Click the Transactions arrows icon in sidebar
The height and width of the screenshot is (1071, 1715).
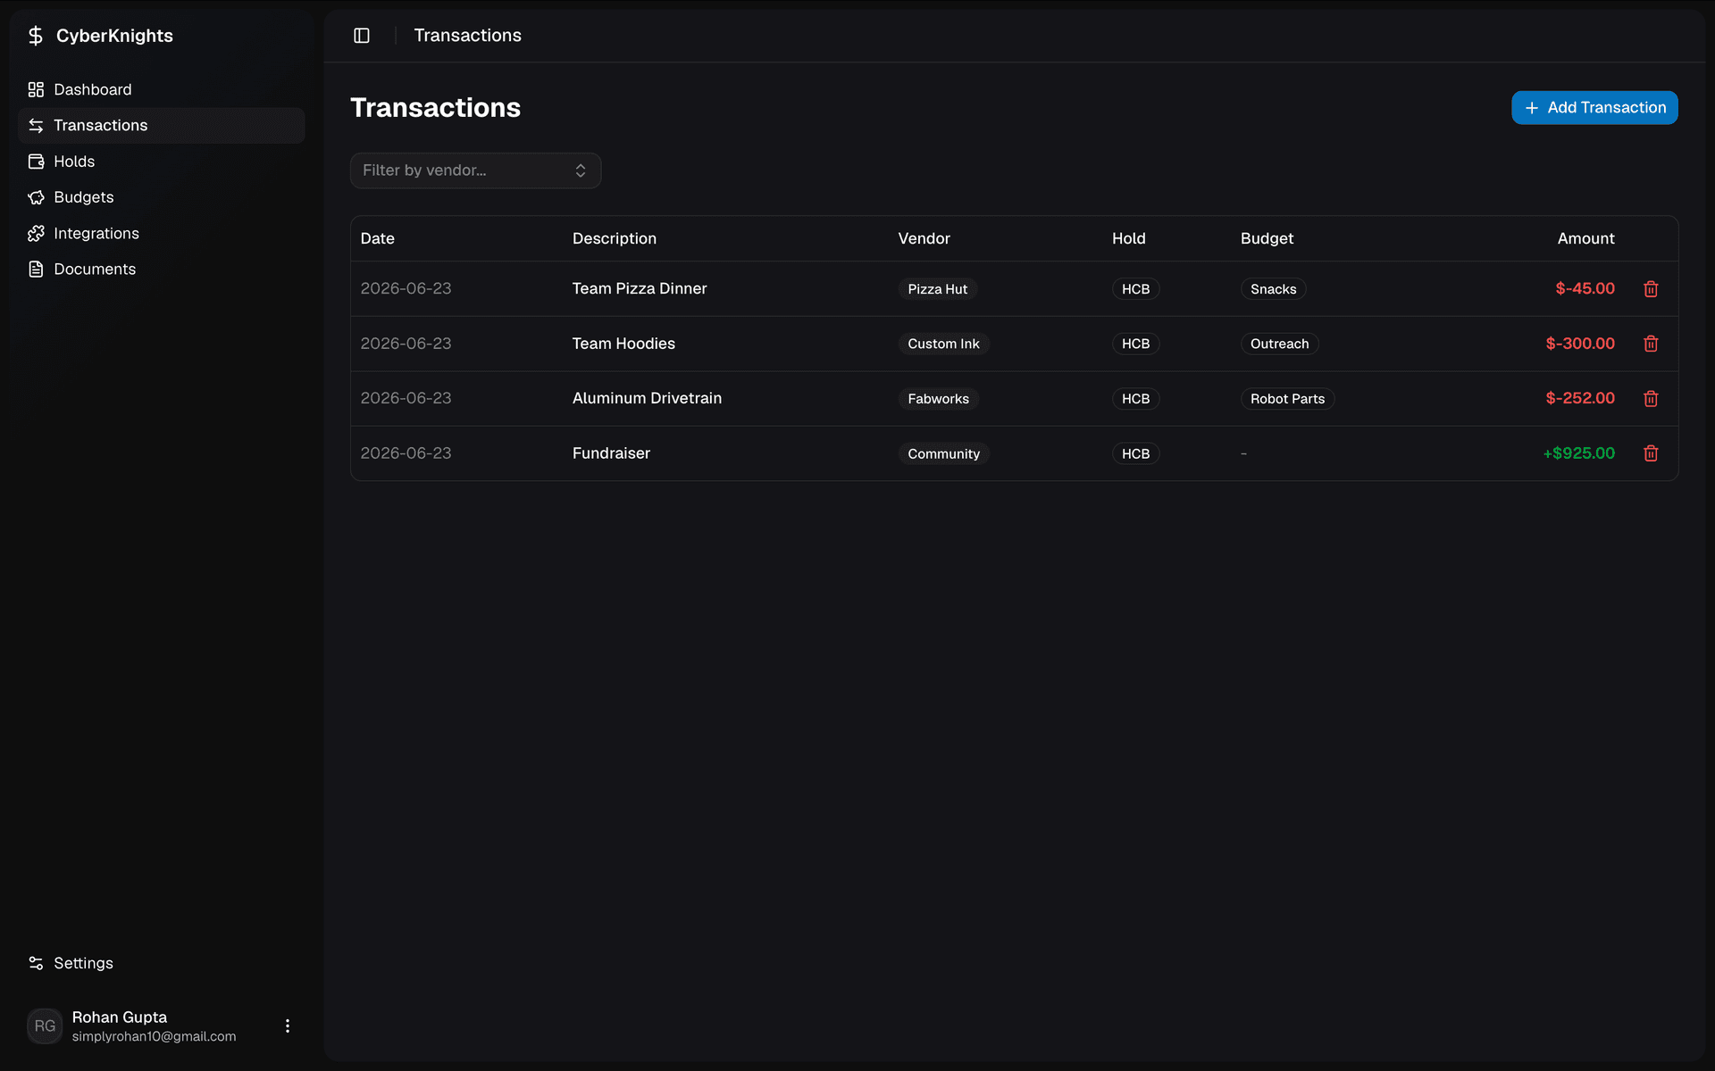pyautogui.click(x=36, y=126)
